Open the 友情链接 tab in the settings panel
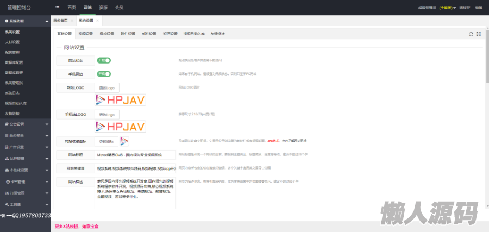 217,34
